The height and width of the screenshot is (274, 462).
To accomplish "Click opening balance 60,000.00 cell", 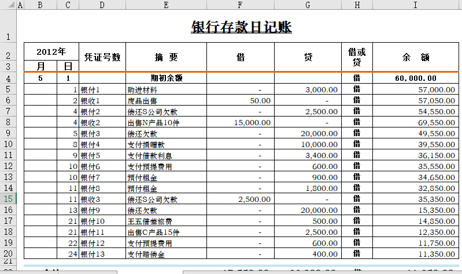I will 415,78.
